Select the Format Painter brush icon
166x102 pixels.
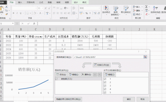6,14
